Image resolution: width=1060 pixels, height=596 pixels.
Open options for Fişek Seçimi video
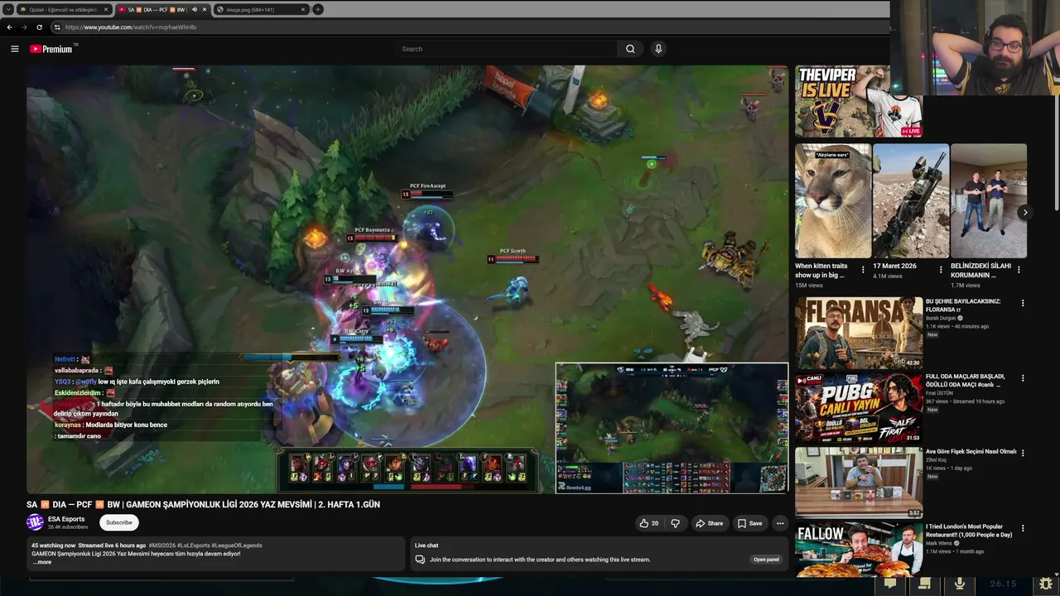click(1023, 453)
